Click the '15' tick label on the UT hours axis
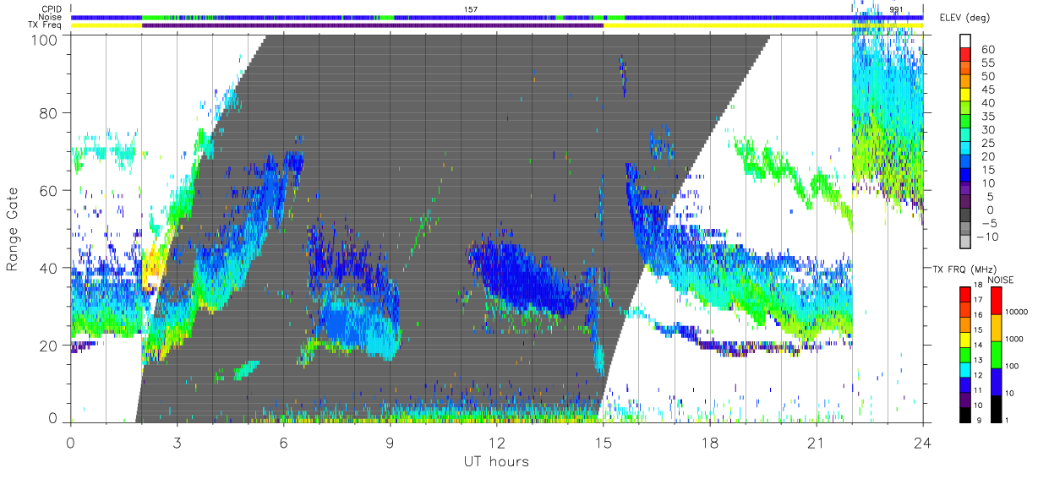The width and height of the screenshot is (1038, 479). (x=603, y=442)
